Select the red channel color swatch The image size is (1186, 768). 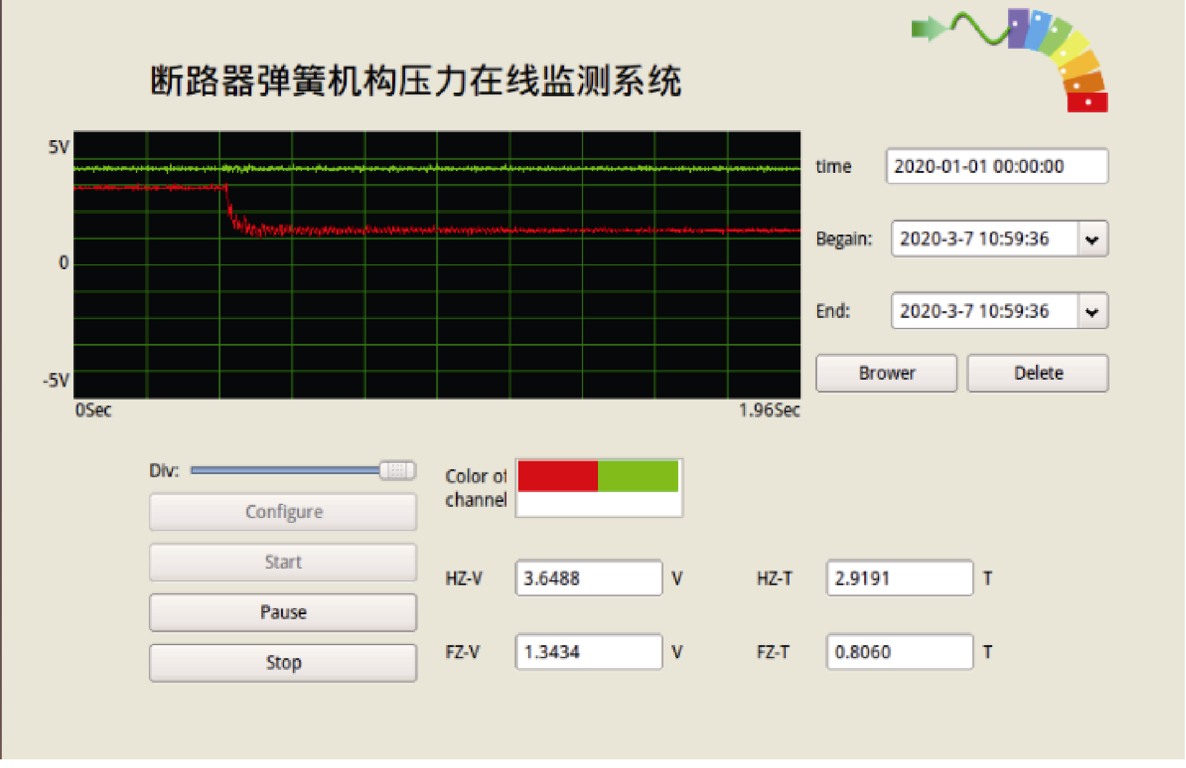[x=557, y=476]
